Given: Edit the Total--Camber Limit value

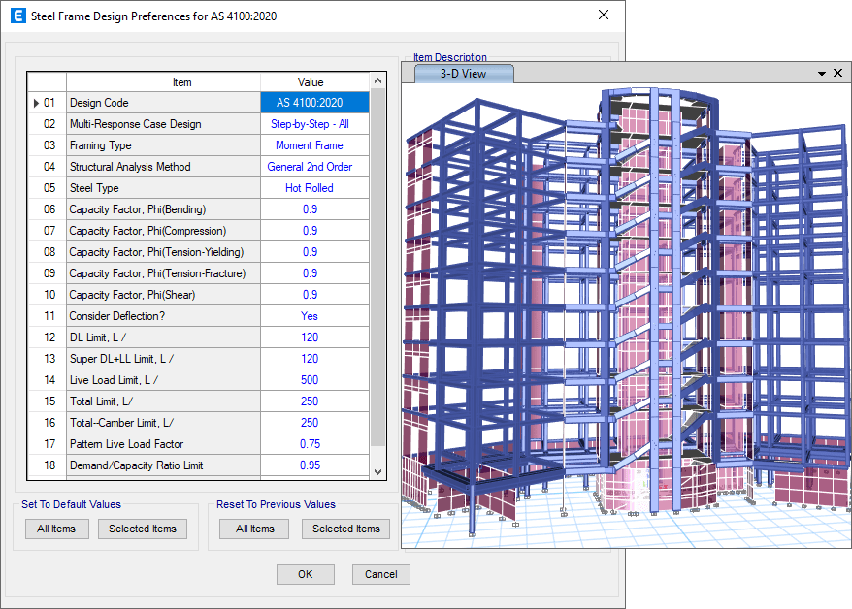Looking at the screenshot, I should point(314,423).
